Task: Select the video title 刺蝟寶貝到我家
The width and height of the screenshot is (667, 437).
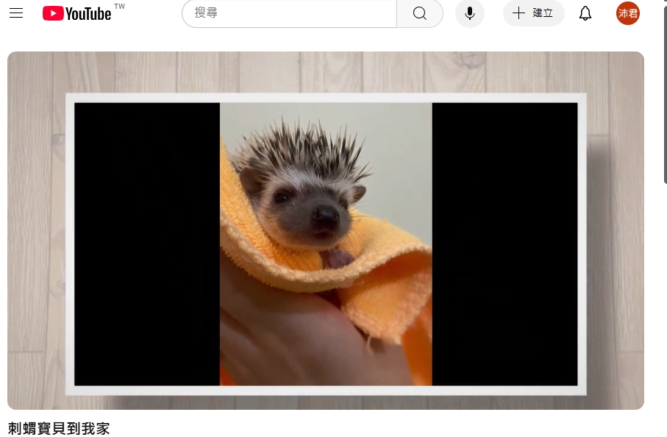Action: [x=59, y=428]
